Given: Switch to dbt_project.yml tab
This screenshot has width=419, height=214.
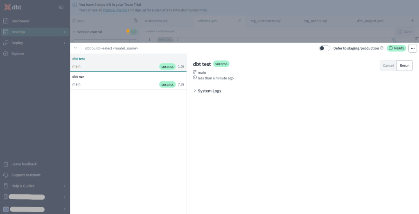Looking at the screenshot, I should (370, 20).
